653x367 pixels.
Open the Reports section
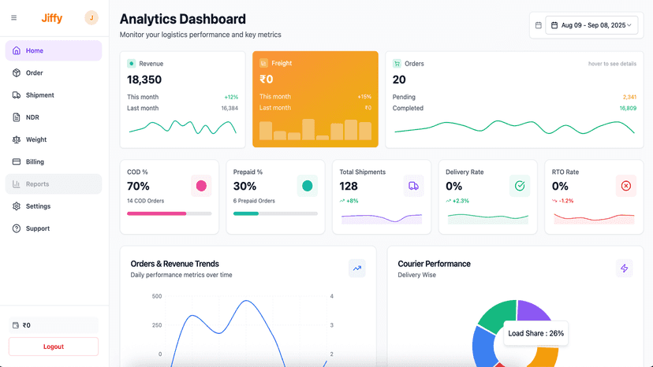point(54,184)
